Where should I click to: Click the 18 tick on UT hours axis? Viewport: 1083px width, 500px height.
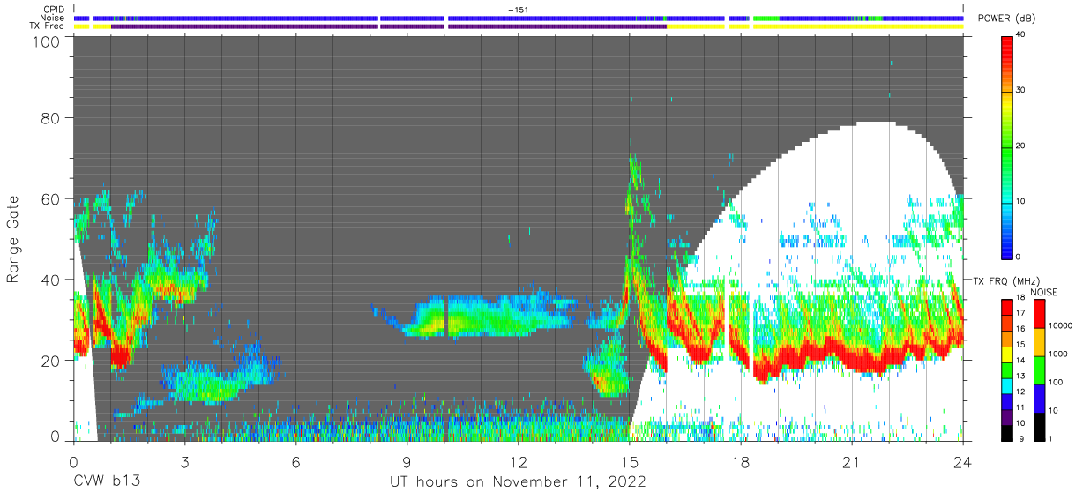coord(741,461)
